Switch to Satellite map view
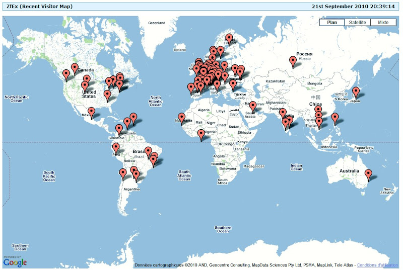403x270 pixels. [x=357, y=22]
